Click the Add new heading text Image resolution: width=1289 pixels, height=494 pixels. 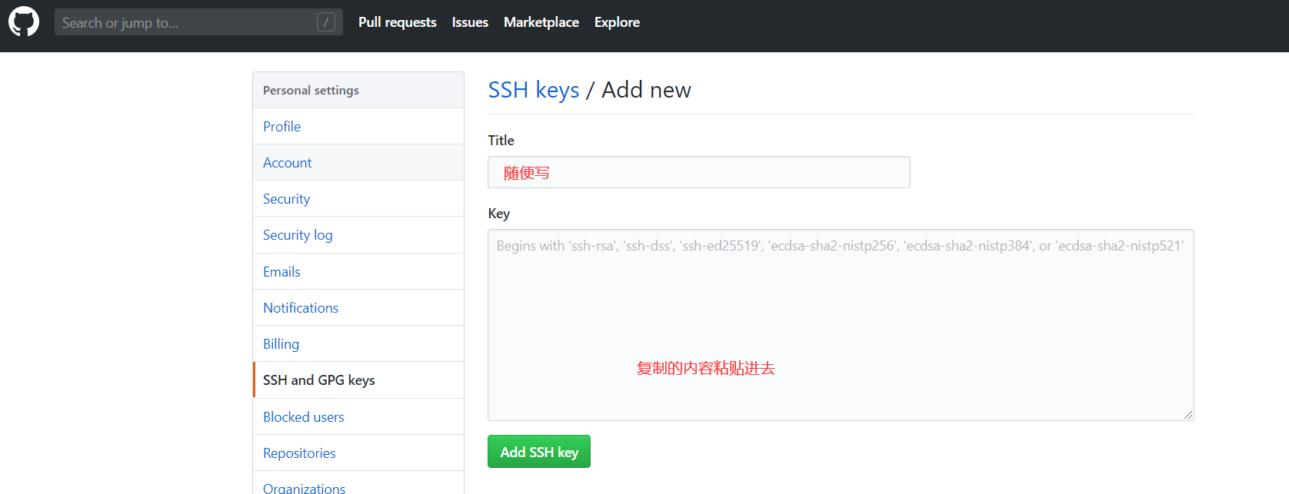(646, 90)
